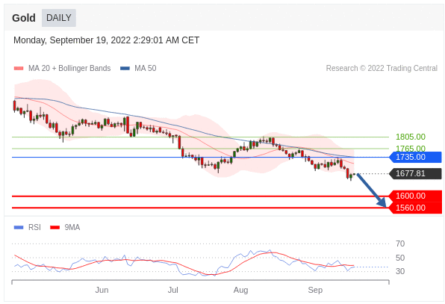Viewport: 445px width, 304px height.
Task: Click the Sep label on time axis
Action: pyautogui.click(x=315, y=290)
